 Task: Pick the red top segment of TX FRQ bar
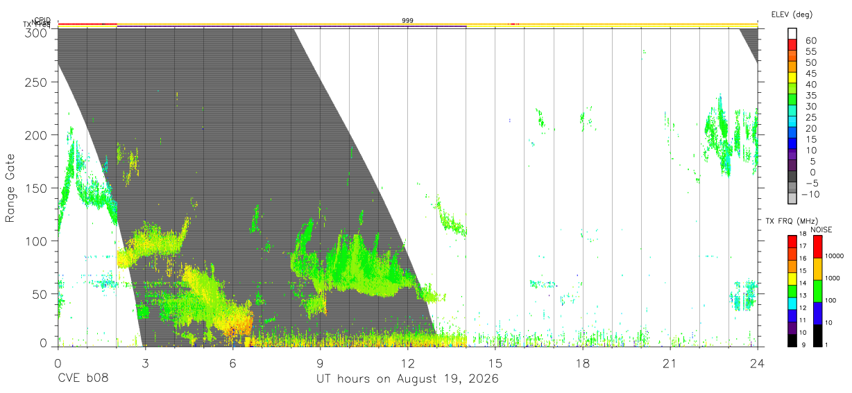[792, 242]
